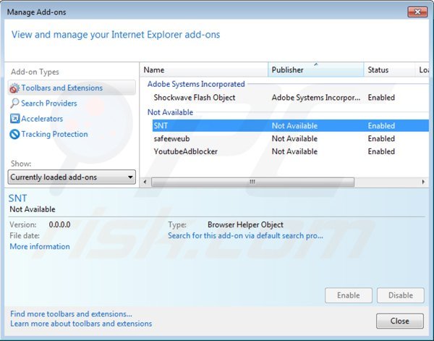The image size is (434, 341).
Task: Sort add-ons by Publisher column
Action: [x=315, y=70]
